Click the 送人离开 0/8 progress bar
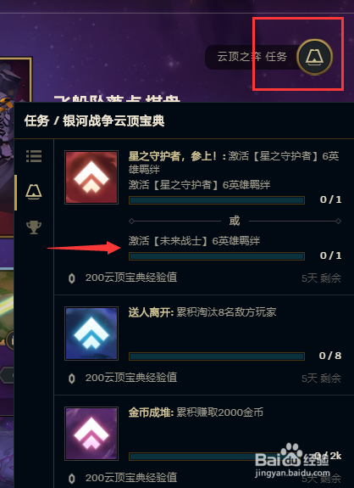The width and height of the screenshot is (354, 488). [217, 356]
